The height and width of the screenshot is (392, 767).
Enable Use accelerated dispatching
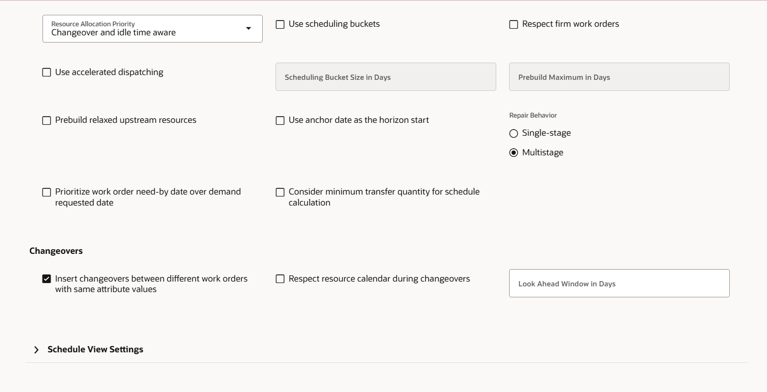coord(47,73)
